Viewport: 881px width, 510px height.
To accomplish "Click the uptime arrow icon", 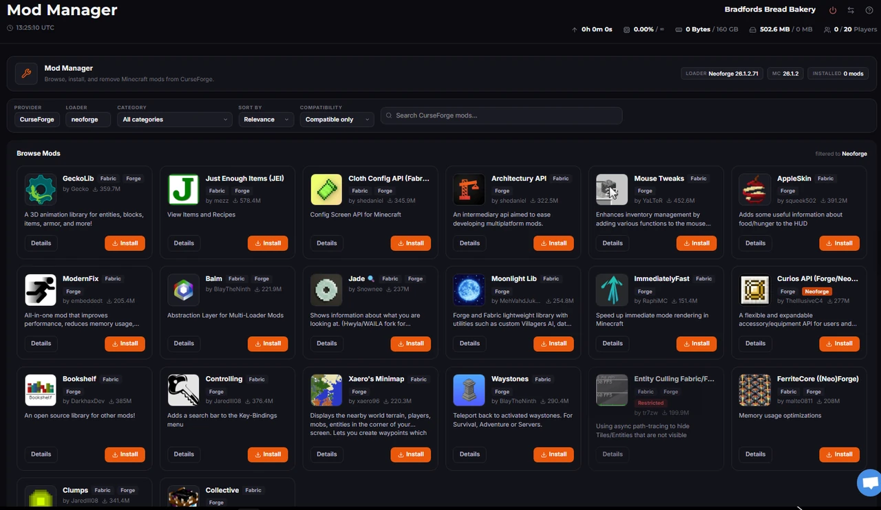I will [575, 30].
